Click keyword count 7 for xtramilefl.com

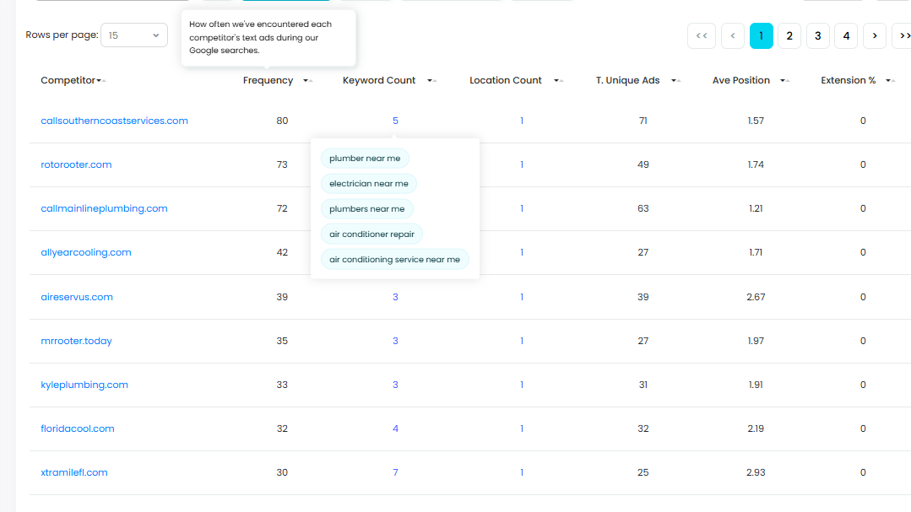[395, 472]
